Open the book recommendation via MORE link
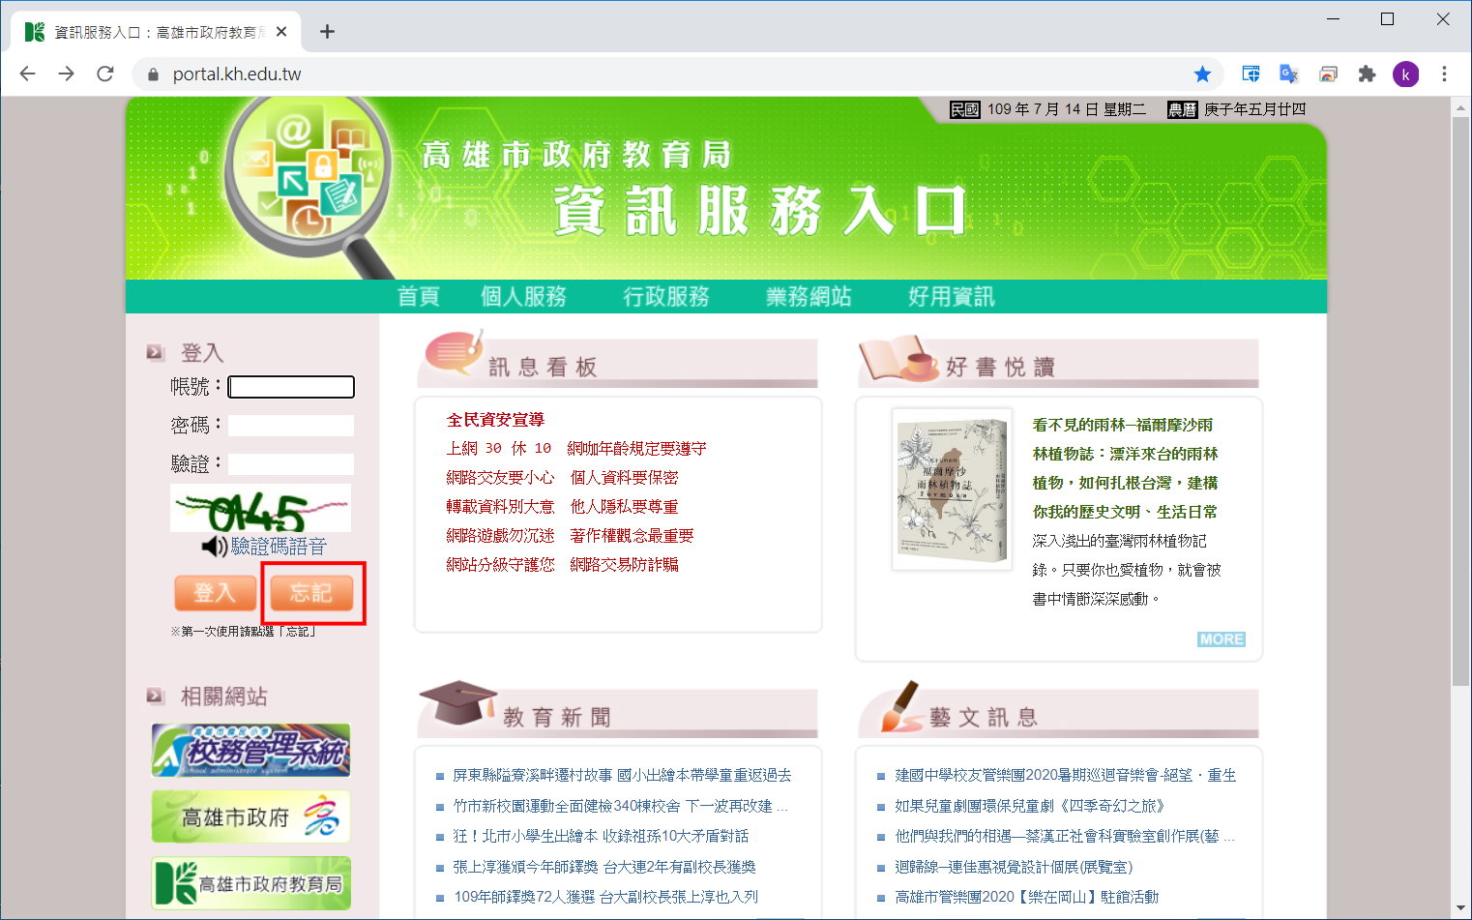 tap(1221, 638)
